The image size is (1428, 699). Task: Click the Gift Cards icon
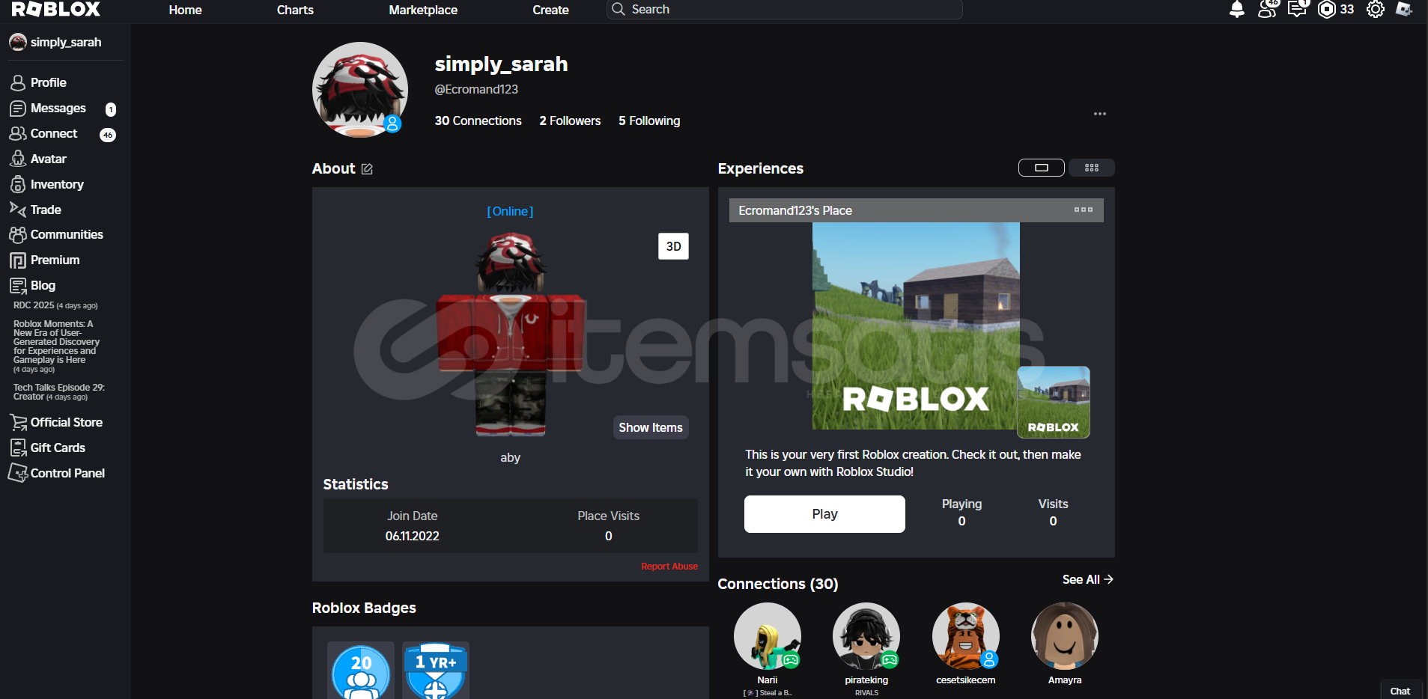coord(18,448)
